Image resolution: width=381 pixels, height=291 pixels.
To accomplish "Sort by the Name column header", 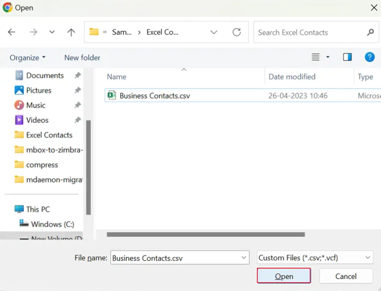I will [x=117, y=77].
